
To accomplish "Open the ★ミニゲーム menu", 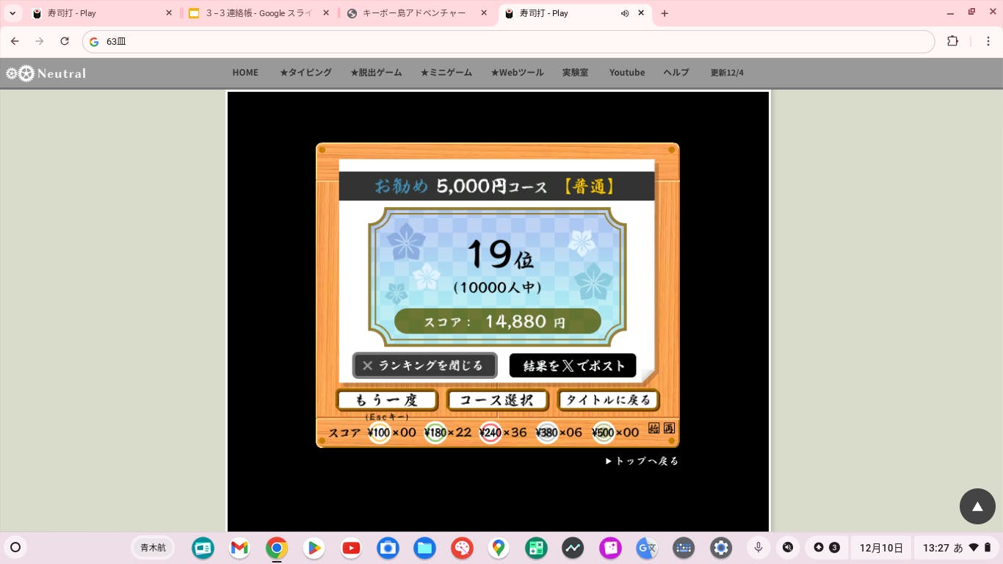I will pyautogui.click(x=446, y=73).
